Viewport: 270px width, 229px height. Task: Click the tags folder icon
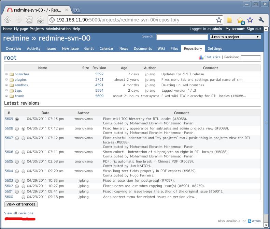[x=12, y=91]
